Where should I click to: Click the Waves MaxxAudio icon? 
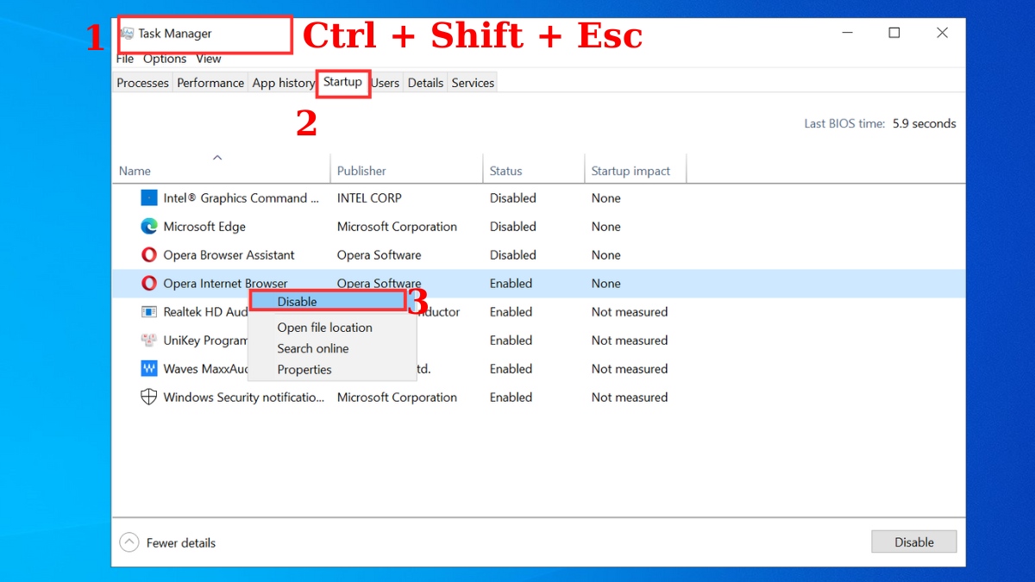(x=149, y=368)
